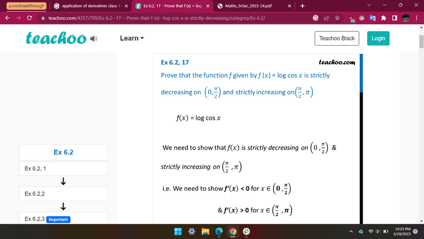Click the share icon in address bar
Viewport: 424px width, 239px height.
327,18
